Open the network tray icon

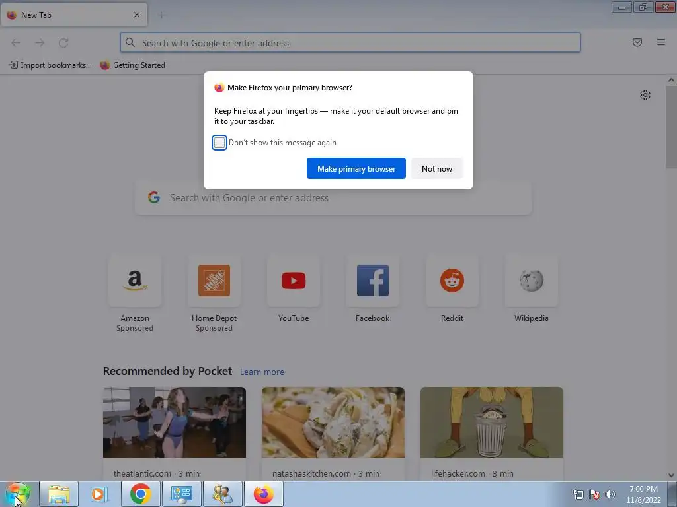tap(578, 494)
